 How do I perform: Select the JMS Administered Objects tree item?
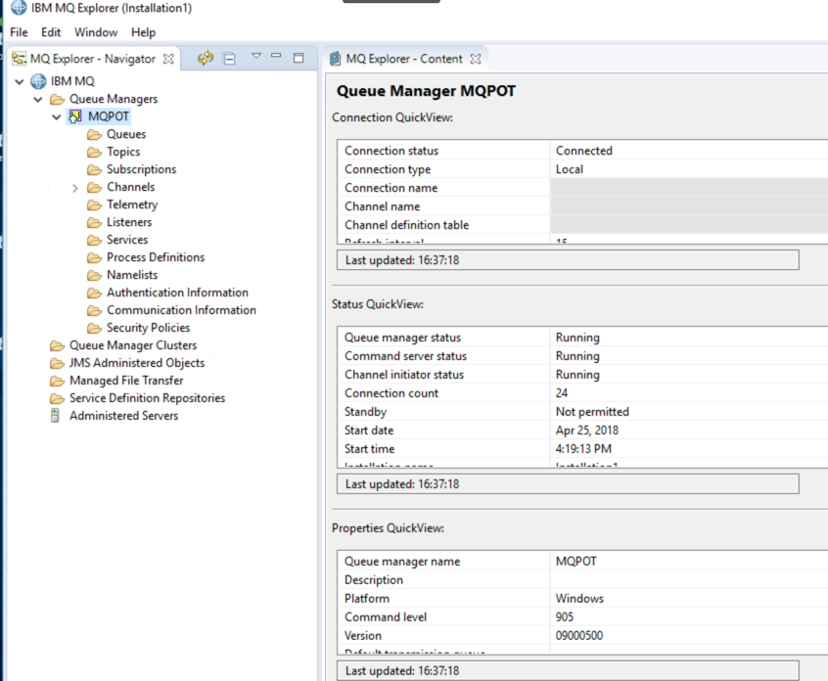pos(137,363)
